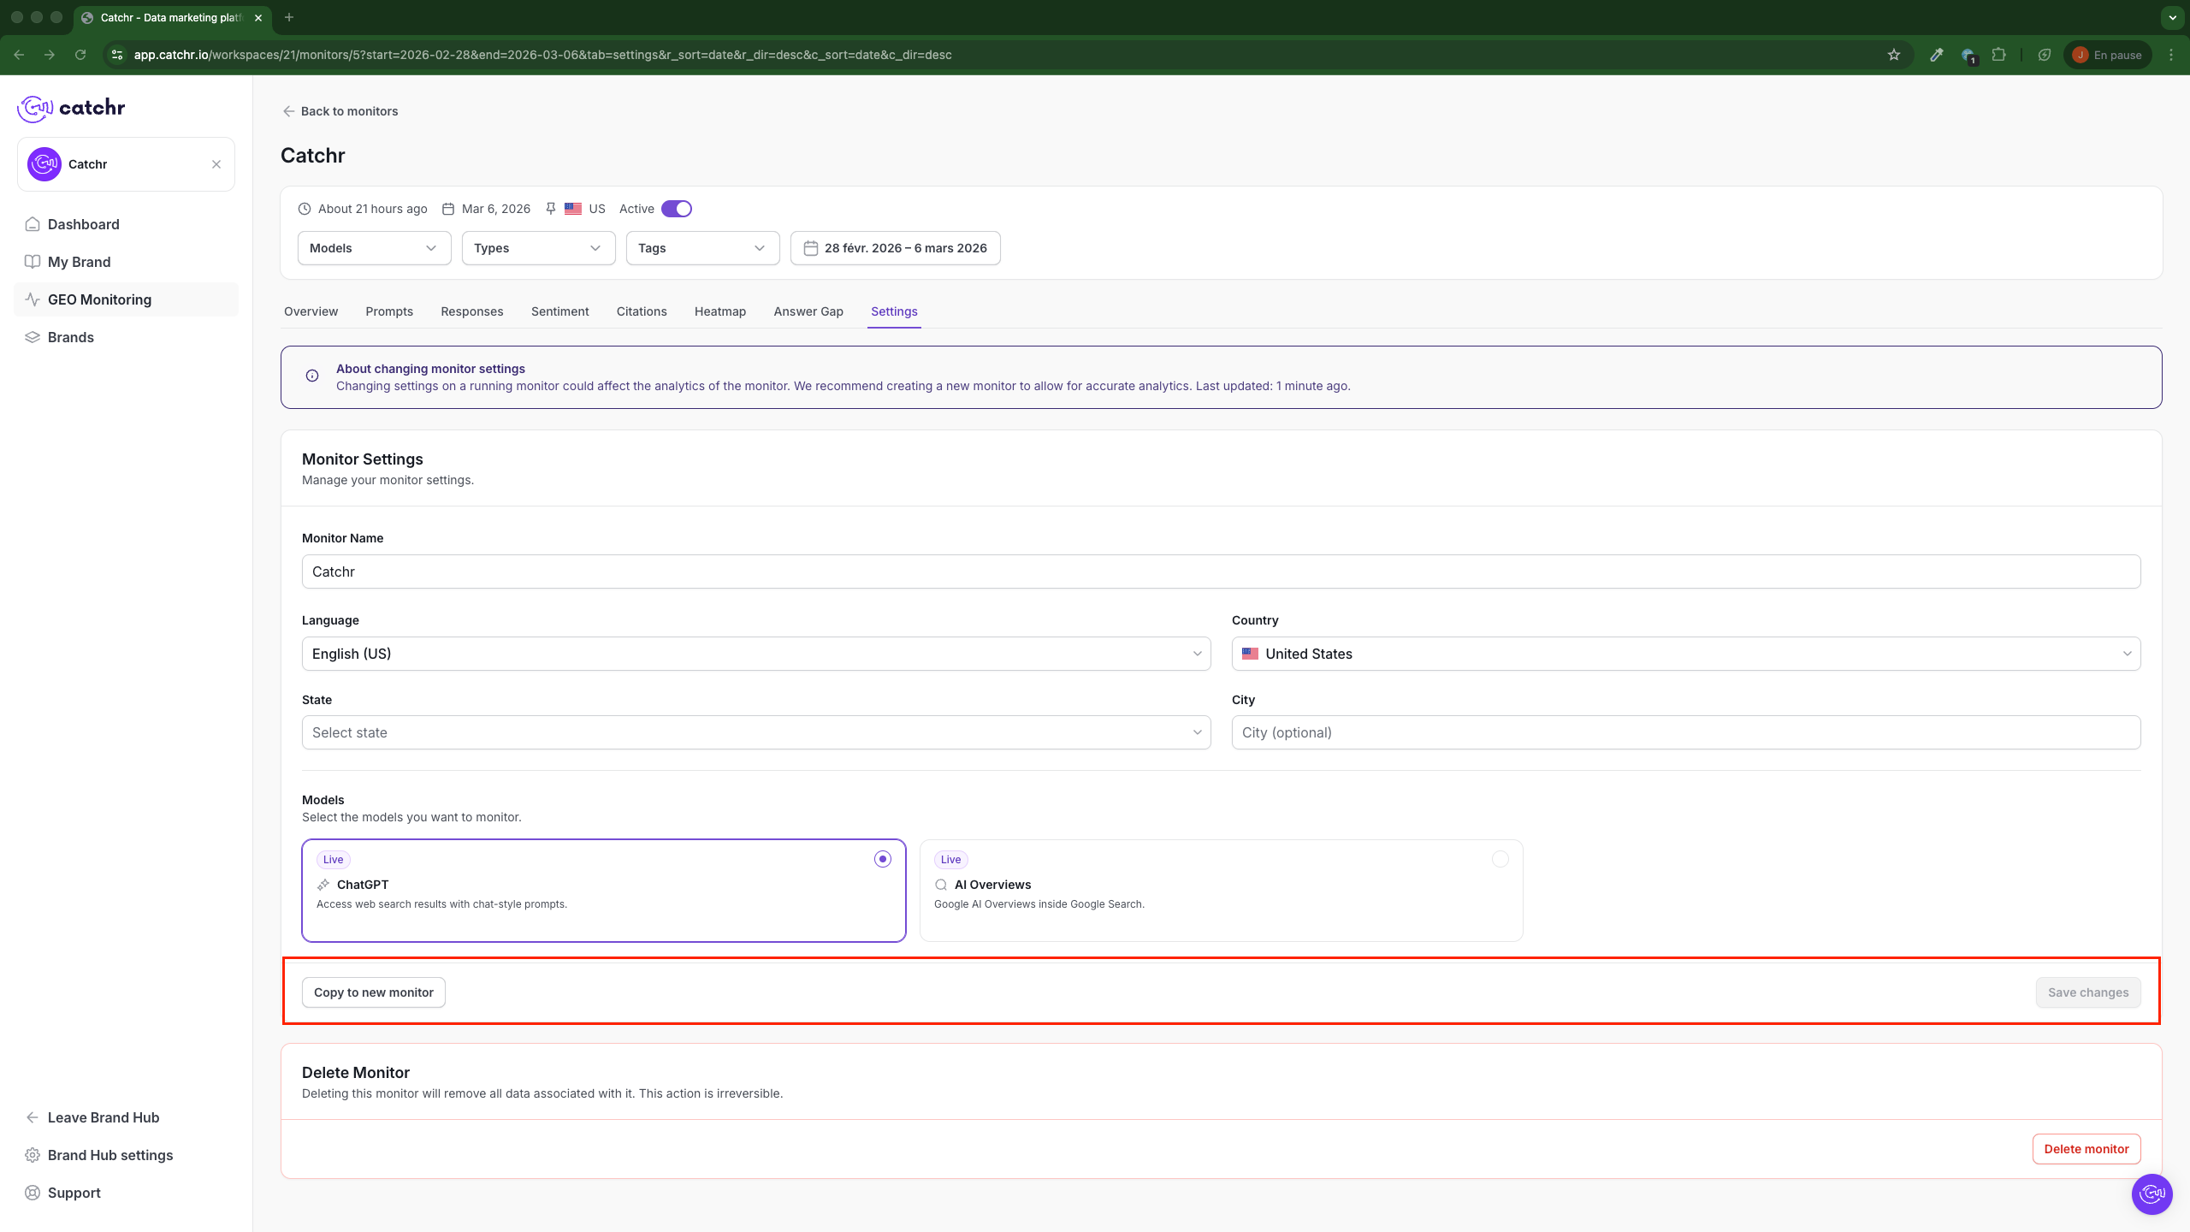Click the Delete monitor button
Screen dimensions: 2190x1232
(2086, 1149)
